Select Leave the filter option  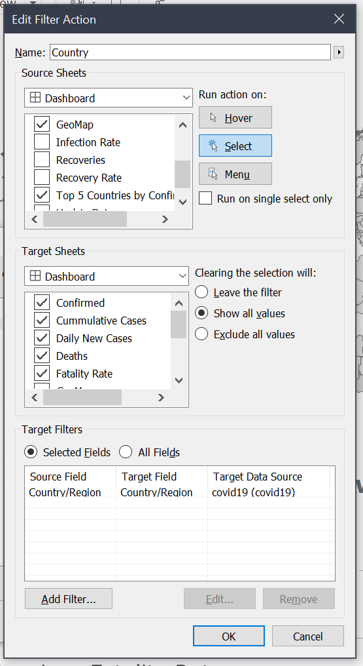pos(201,292)
